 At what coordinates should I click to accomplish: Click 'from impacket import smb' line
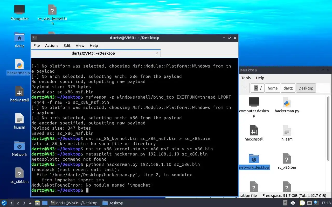point(73,180)
